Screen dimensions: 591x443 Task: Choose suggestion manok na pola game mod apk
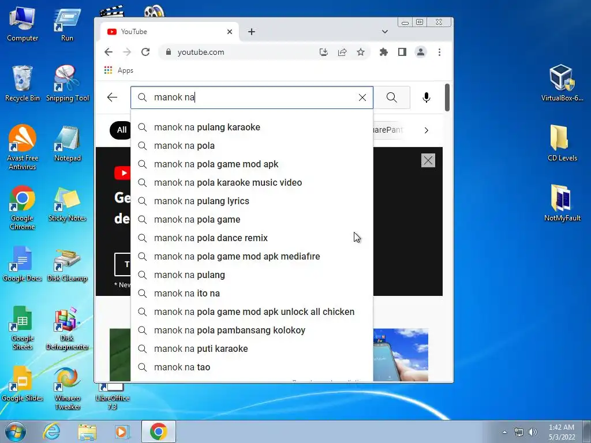coord(252,164)
